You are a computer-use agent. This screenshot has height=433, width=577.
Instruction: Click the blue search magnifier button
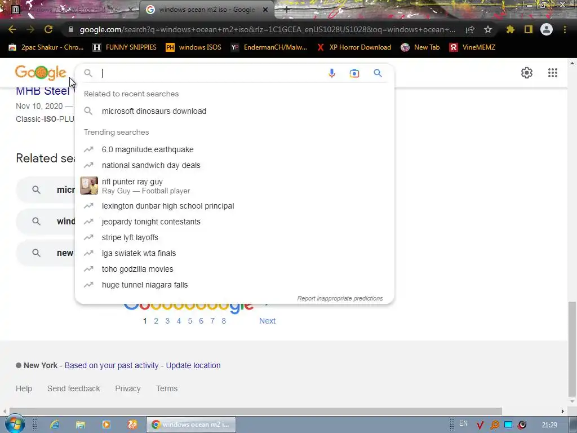[378, 73]
